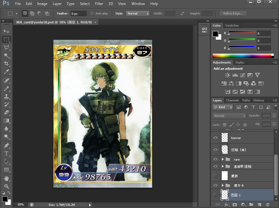Screen dimensions: 279x208
Task: Create a new layer
Action: point(260,204)
